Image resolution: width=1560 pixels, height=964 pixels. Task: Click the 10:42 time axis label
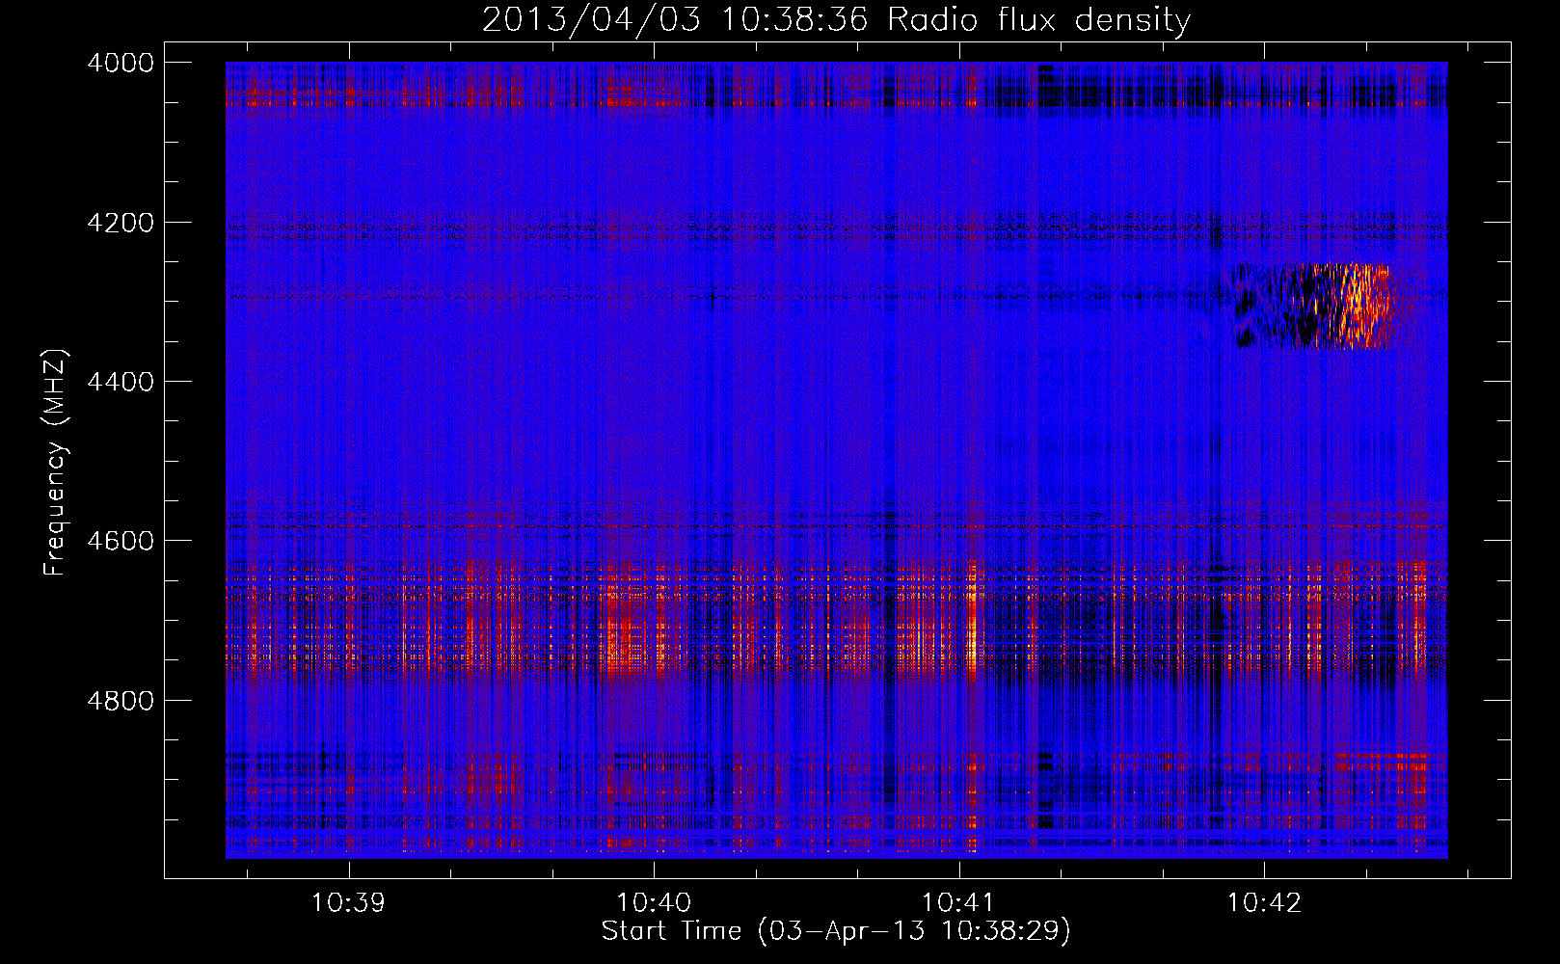(x=1264, y=903)
